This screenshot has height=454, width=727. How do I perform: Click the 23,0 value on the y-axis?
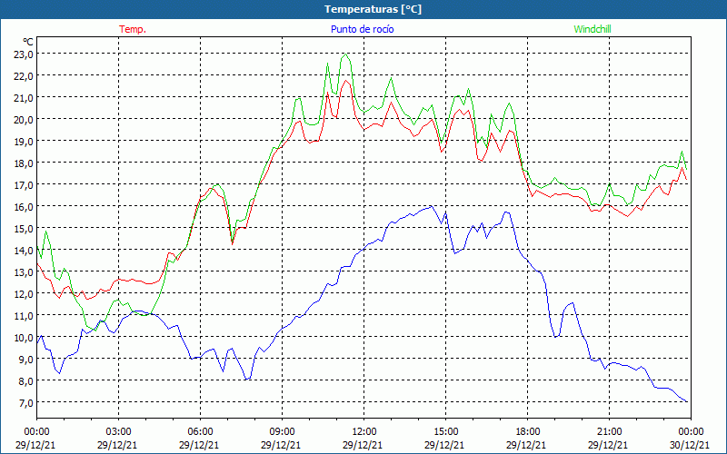[x=24, y=54]
